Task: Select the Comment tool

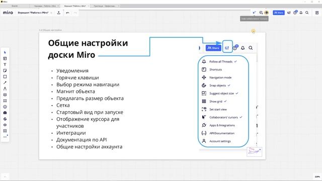Action: [5, 95]
